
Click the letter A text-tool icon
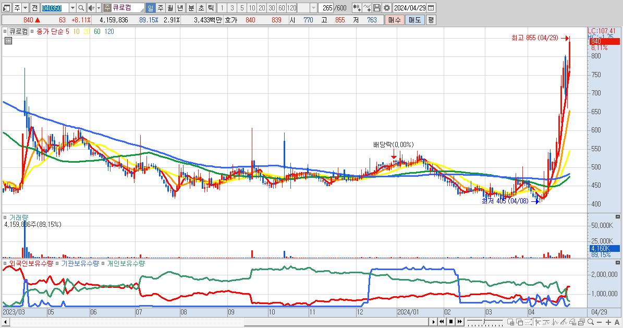pos(617,322)
